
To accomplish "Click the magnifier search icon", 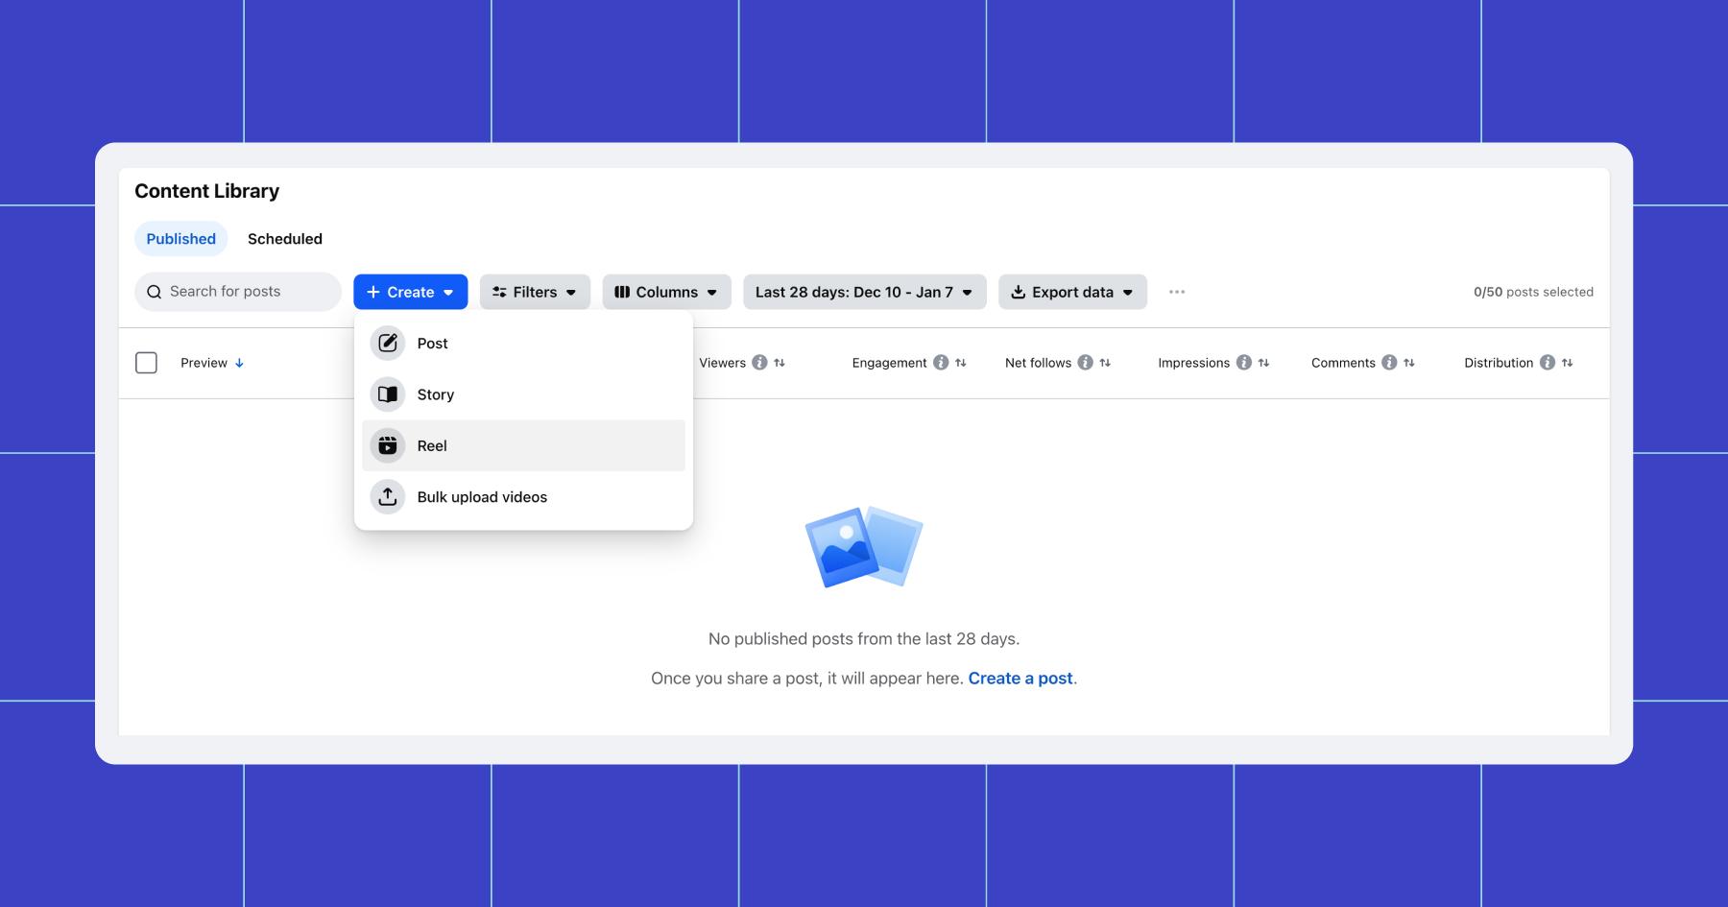I will click(x=154, y=292).
